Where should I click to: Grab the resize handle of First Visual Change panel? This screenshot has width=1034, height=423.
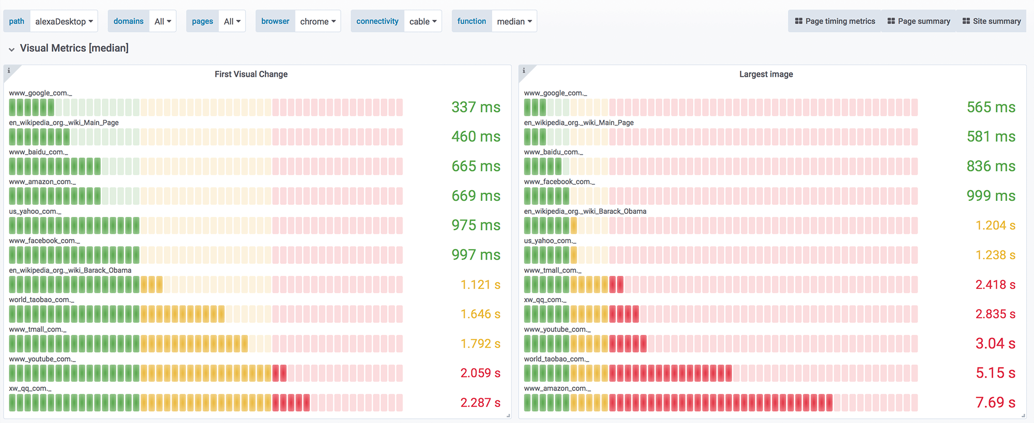pyautogui.click(x=508, y=415)
